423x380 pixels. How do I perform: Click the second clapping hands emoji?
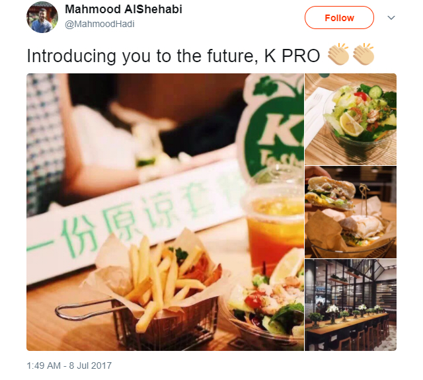click(364, 54)
